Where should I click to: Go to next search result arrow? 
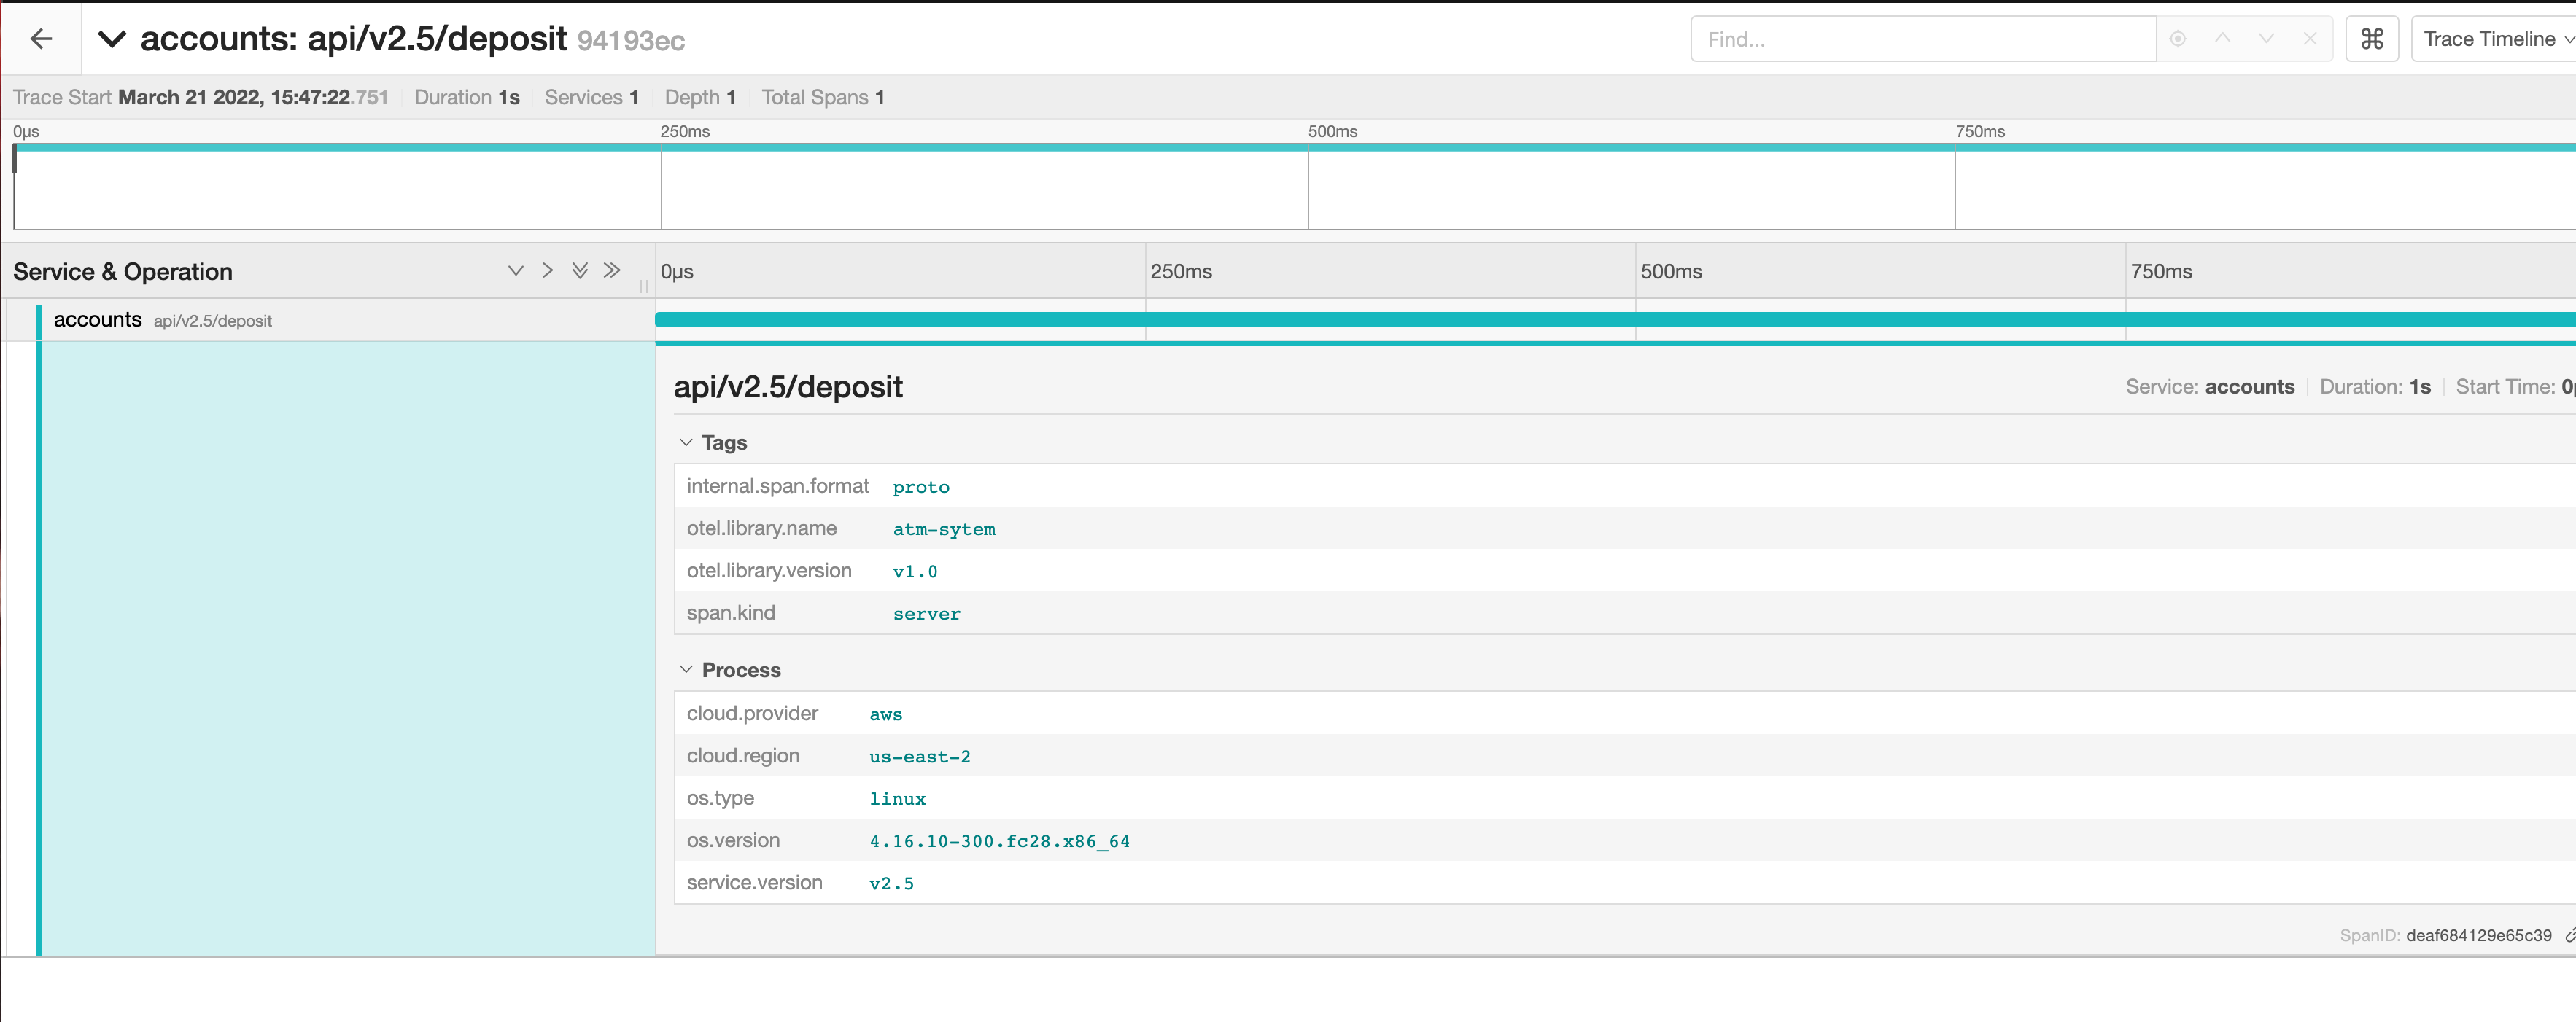click(2266, 39)
